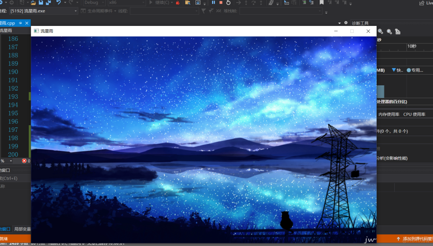433x246 pixels.
Task: Open diagnostic tools settings gear
Action: [x=346, y=23]
